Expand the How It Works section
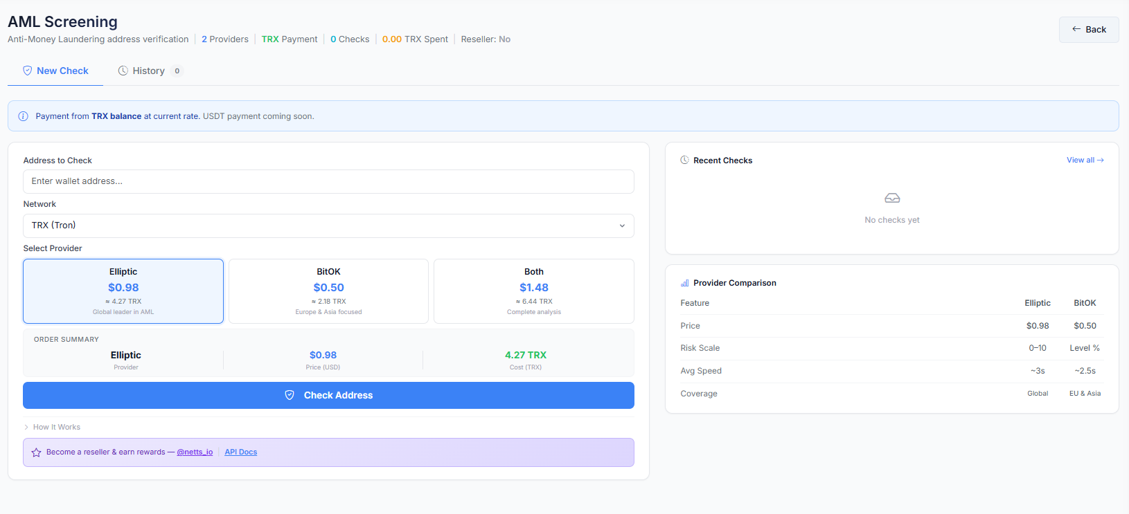1129x514 pixels. [x=56, y=427]
